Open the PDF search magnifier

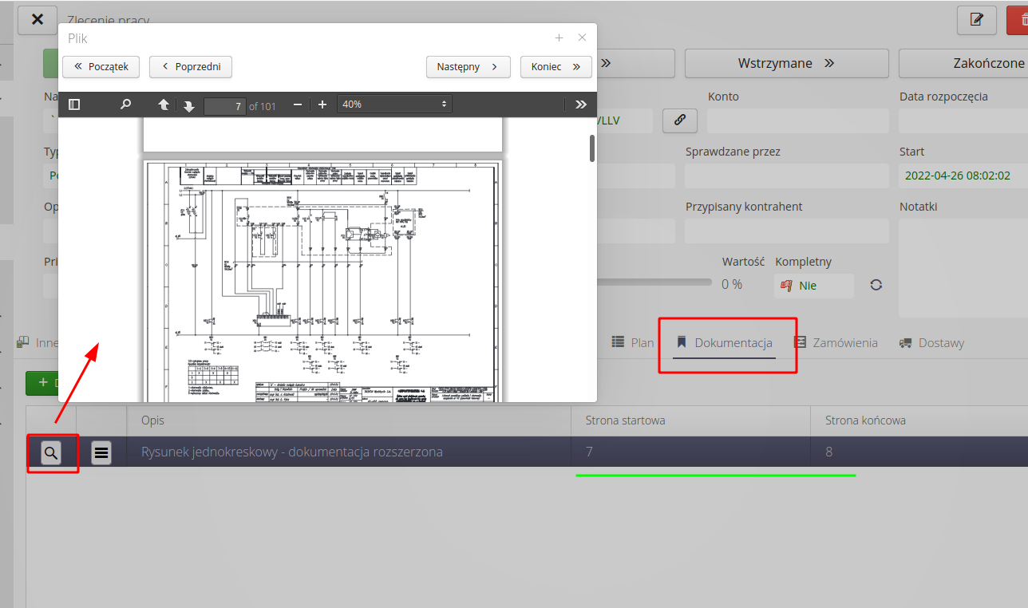(125, 105)
